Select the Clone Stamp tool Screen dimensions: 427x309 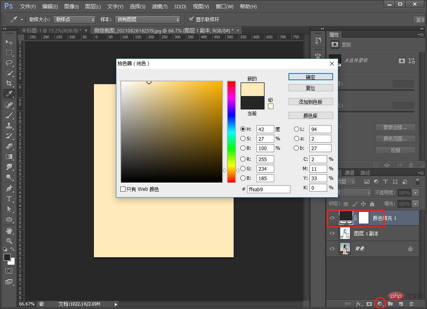9,125
